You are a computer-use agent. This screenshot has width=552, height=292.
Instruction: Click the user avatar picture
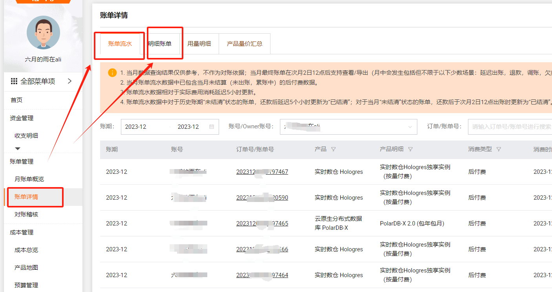43,32
